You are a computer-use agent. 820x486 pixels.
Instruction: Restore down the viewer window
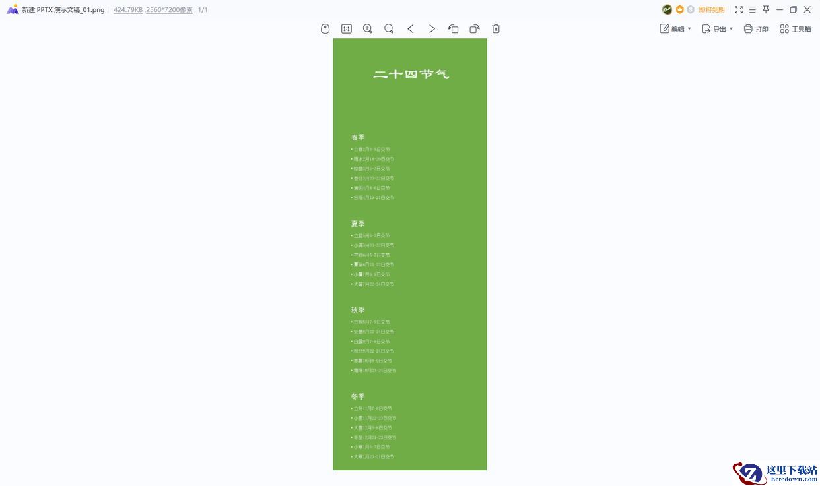pos(794,10)
